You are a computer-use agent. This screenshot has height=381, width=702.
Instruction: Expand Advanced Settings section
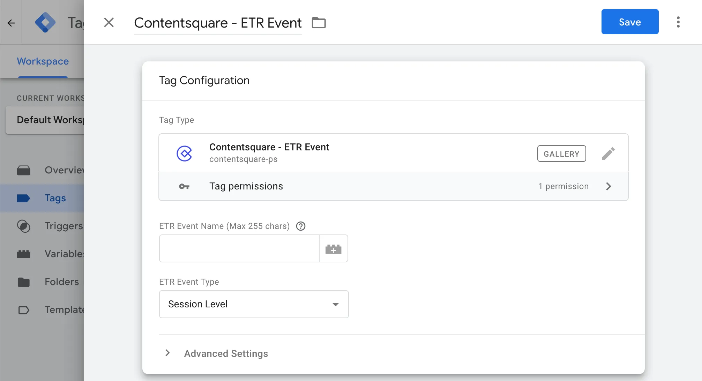coord(168,353)
